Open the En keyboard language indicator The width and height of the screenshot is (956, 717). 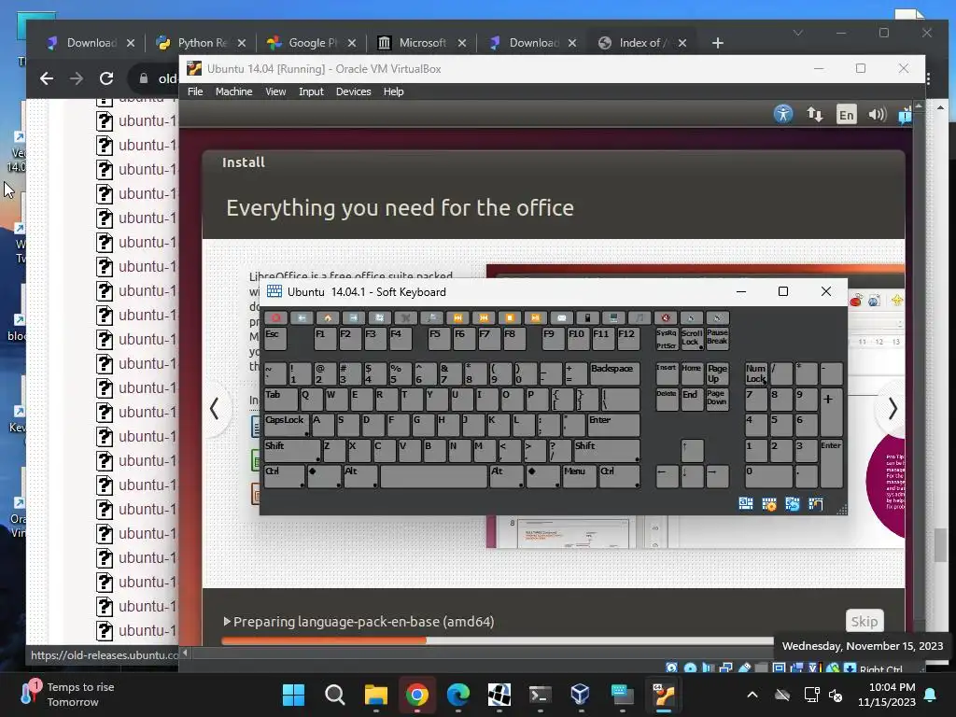(846, 115)
